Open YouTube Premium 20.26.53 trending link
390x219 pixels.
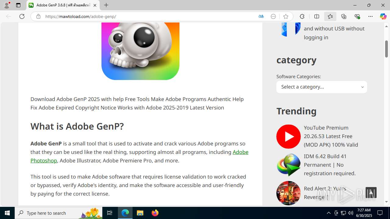click(x=331, y=136)
